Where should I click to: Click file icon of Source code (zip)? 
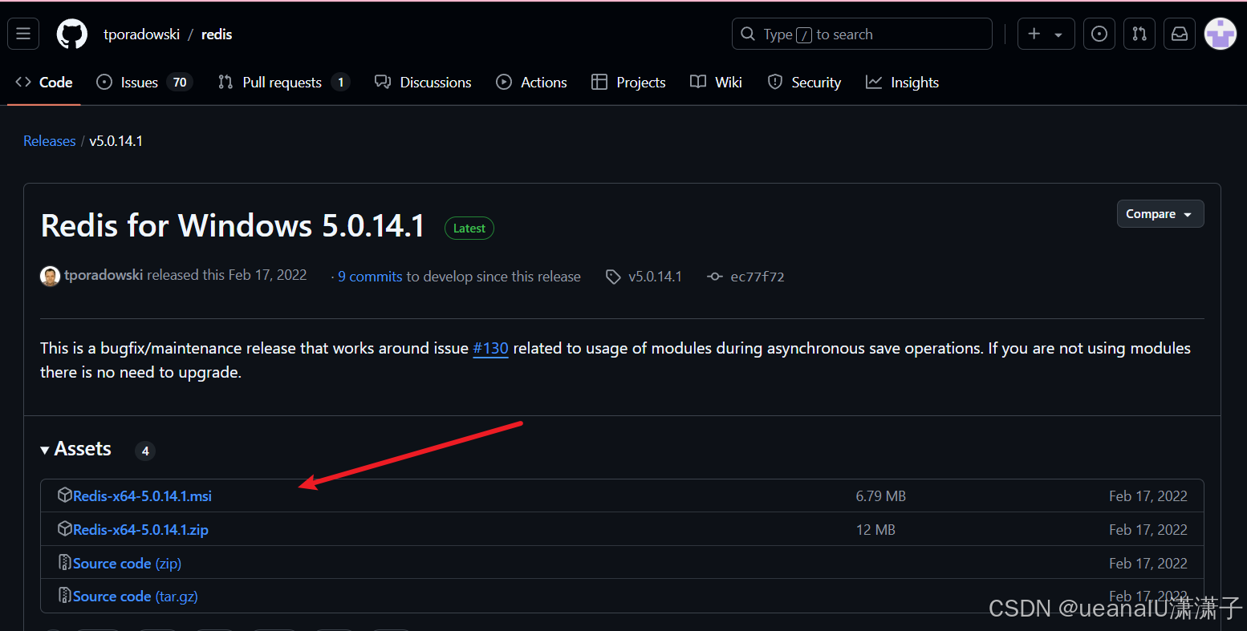pos(65,563)
